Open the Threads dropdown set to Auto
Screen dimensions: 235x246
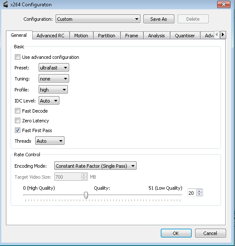(x=50, y=141)
